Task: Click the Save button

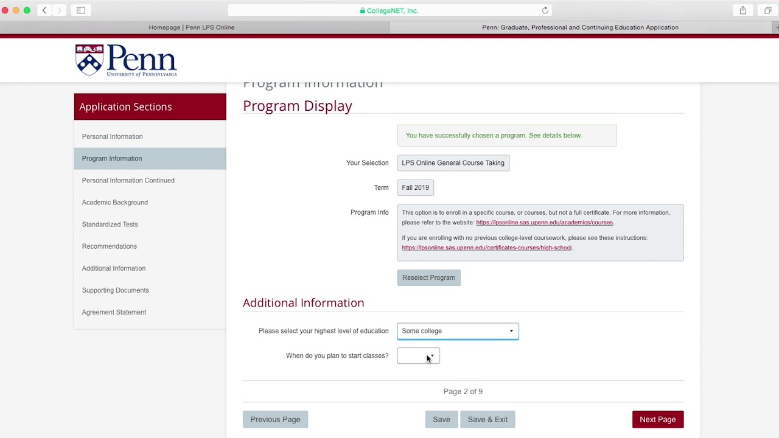Action: (x=441, y=419)
